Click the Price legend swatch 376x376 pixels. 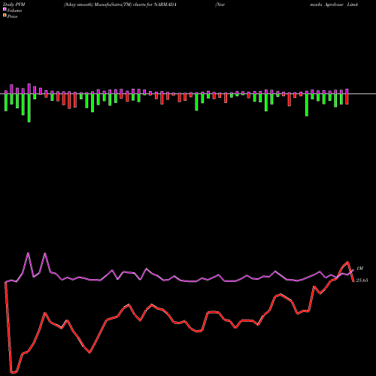(x=5, y=15)
